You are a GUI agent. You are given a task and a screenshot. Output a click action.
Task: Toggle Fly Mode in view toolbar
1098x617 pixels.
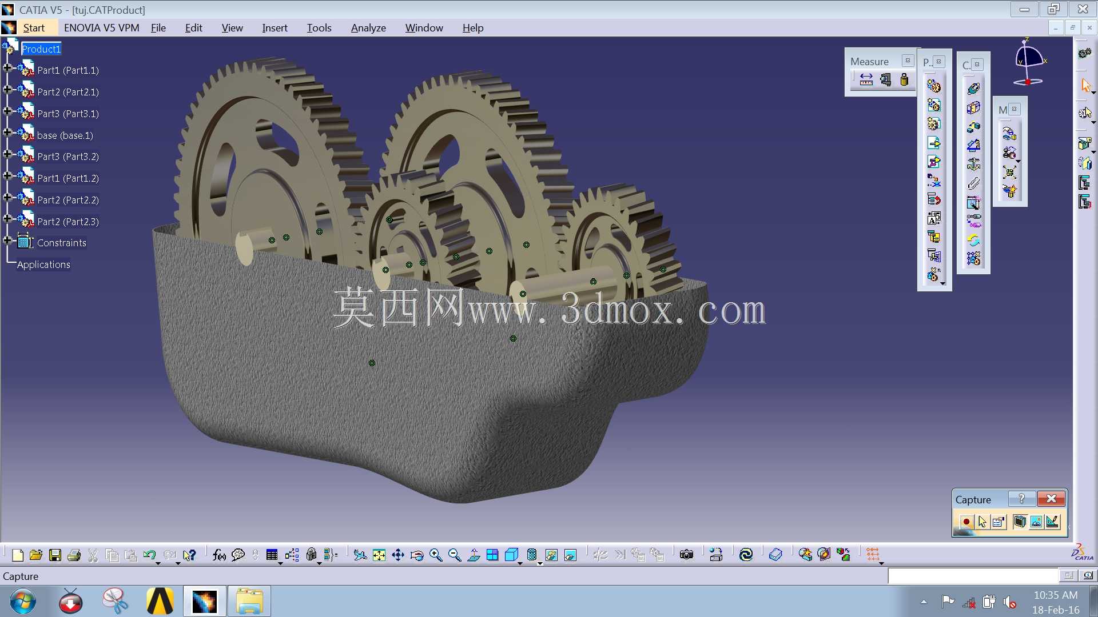tap(360, 555)
